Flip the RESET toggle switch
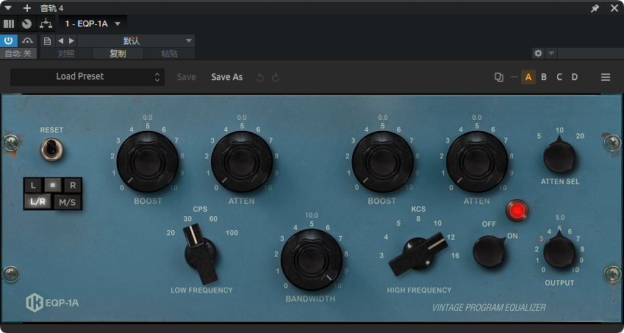This screenshot has height=333, width=624. point(51,151)
